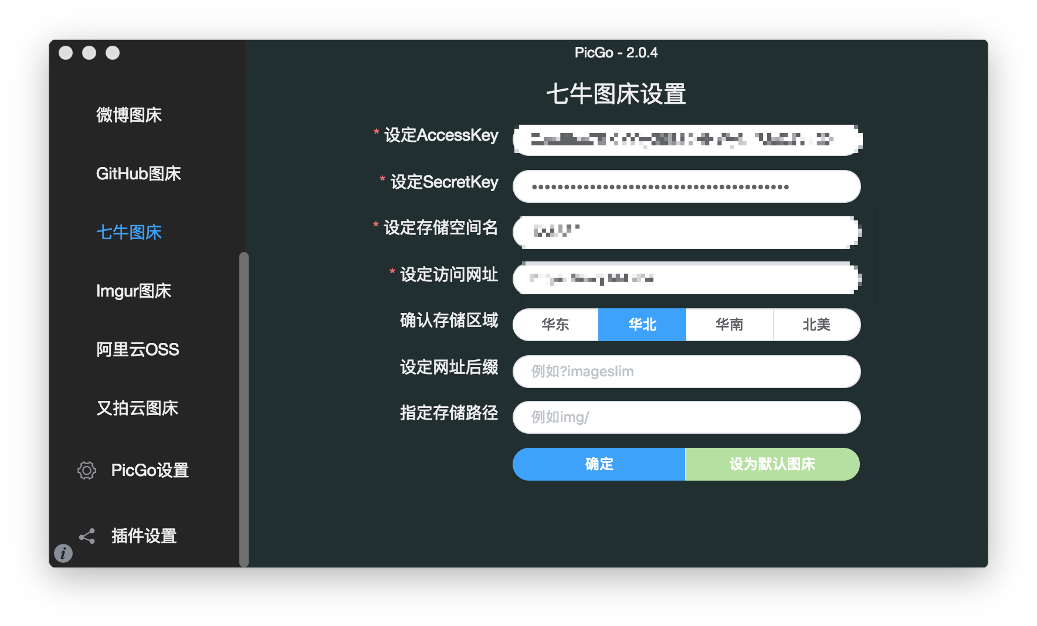Open 又拍云图床 settings page

[x=137, y=408]
